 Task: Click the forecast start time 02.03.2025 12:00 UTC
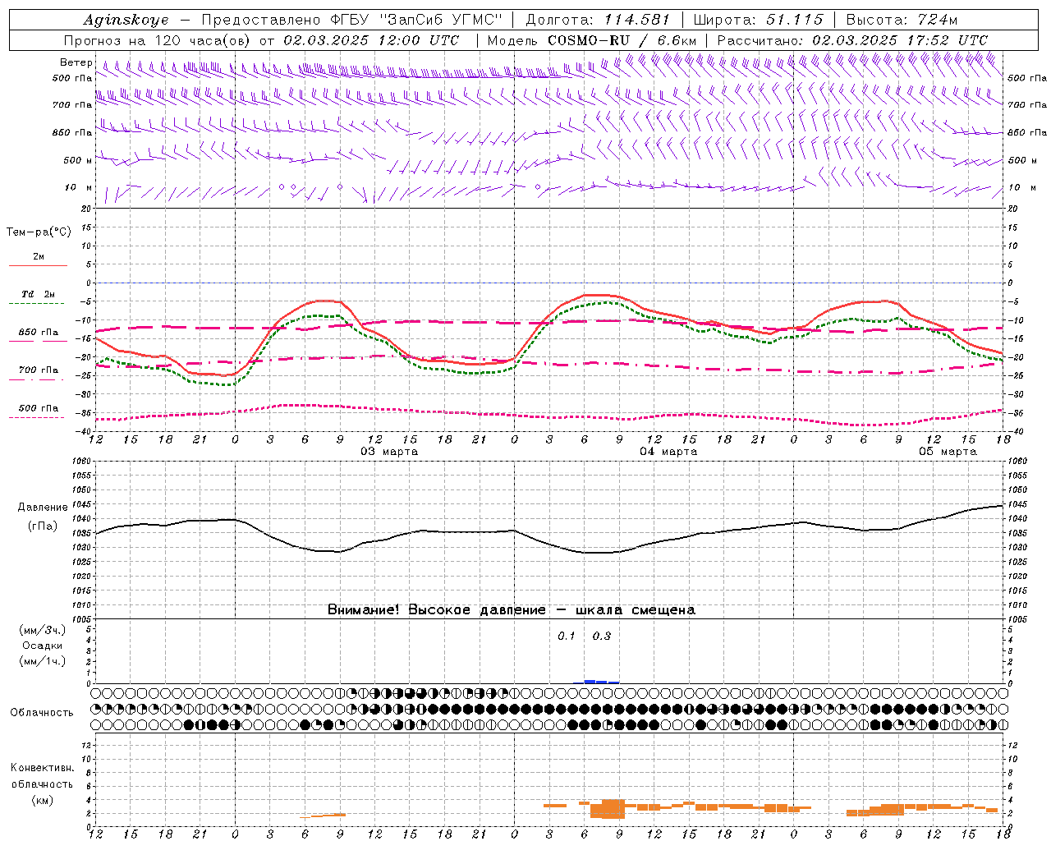tap(371, 40)
